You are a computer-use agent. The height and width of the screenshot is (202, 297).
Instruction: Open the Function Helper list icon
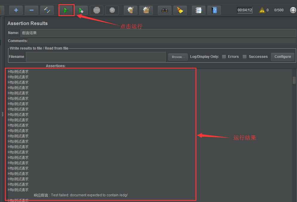(x=198, y=10)
